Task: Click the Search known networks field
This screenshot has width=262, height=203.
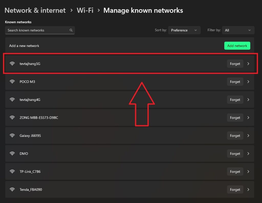Action: [x=37, y=30]
